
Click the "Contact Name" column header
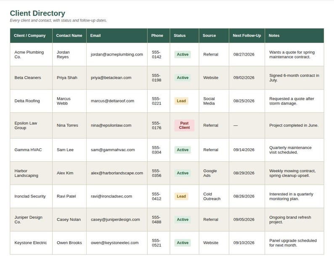tap(69, 36)
